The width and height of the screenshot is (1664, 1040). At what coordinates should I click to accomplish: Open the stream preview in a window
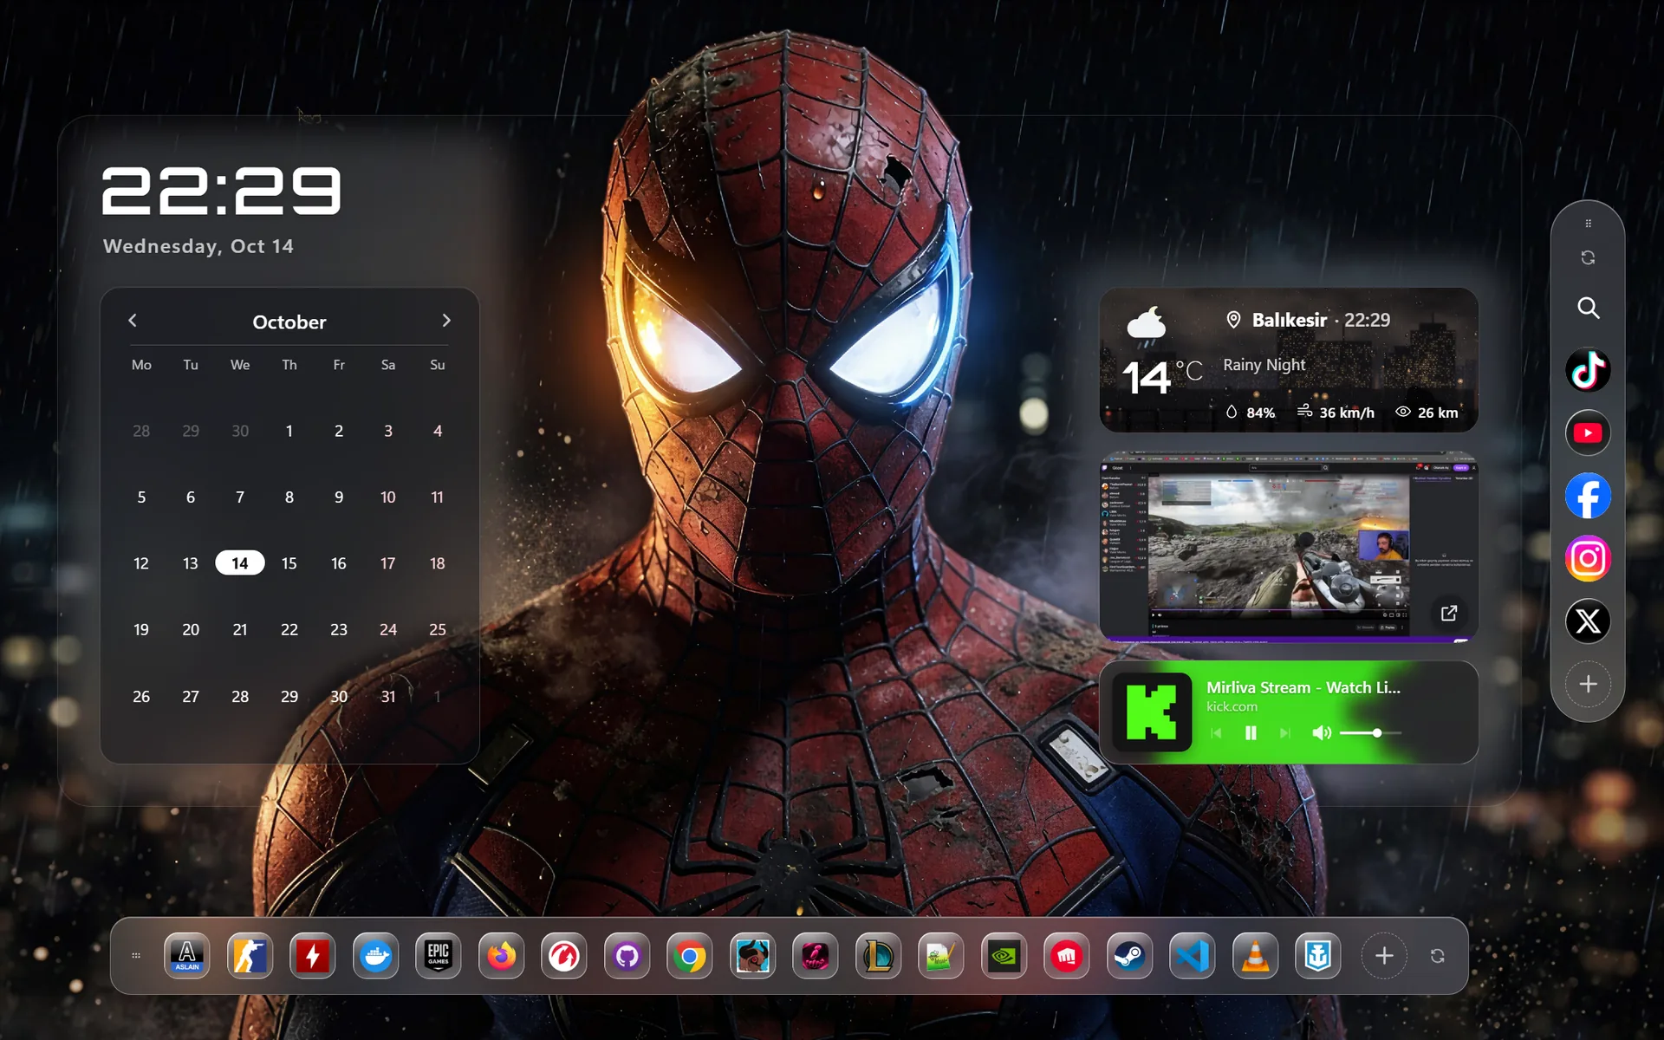(1449, 614)
